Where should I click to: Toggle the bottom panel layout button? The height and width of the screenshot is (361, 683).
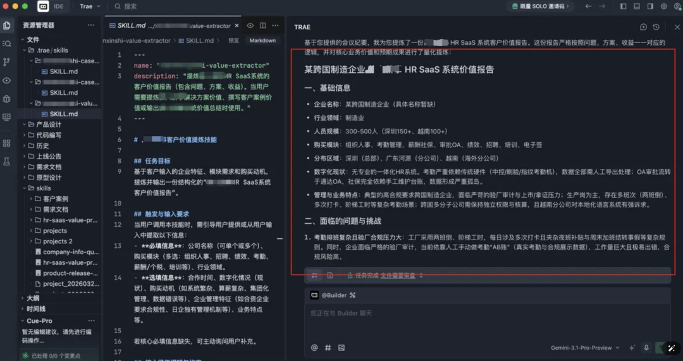pyautogui.click(x=636, y=6)
